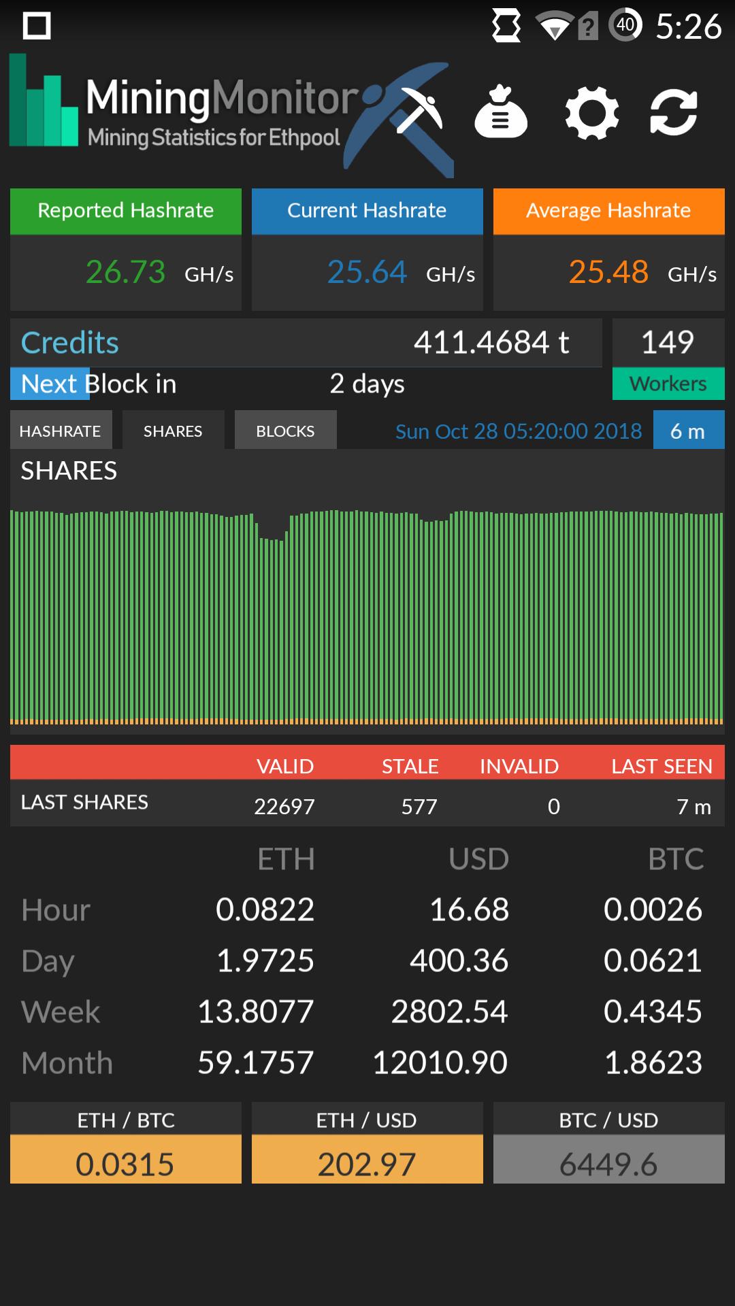735x1306 pixels.
Task: Tap the STALE column header
Action: [410, 767]
